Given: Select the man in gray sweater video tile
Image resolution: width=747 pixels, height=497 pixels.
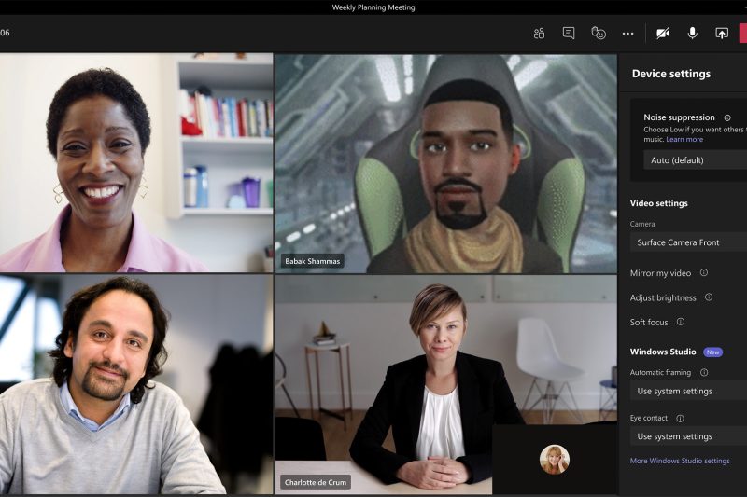Looking at the screenshot, I should point(136,384).
